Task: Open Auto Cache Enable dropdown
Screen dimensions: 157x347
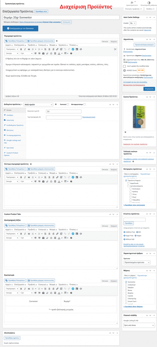Action: tap(133, 23)
